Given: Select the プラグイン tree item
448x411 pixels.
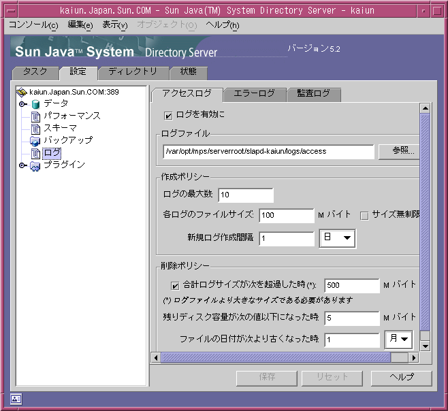Looking at the screenshot, I should (x=64, y=165).
